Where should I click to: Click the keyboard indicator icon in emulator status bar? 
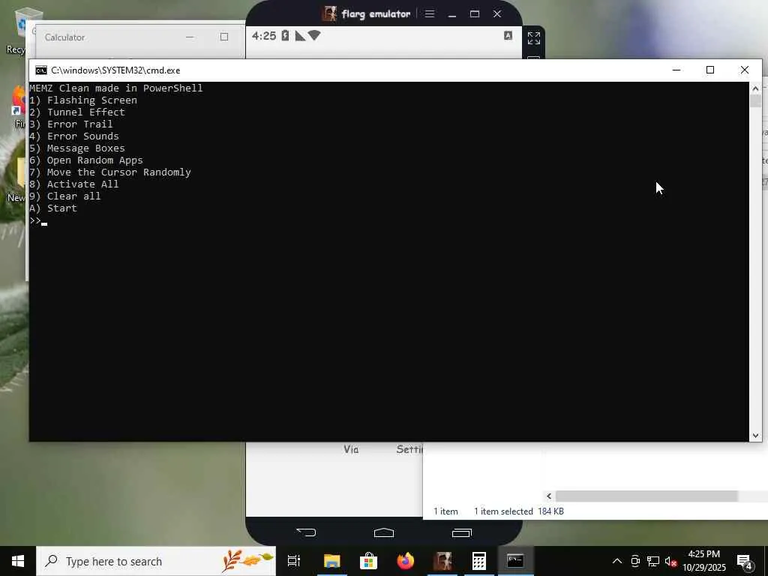(x=508, y=36)
